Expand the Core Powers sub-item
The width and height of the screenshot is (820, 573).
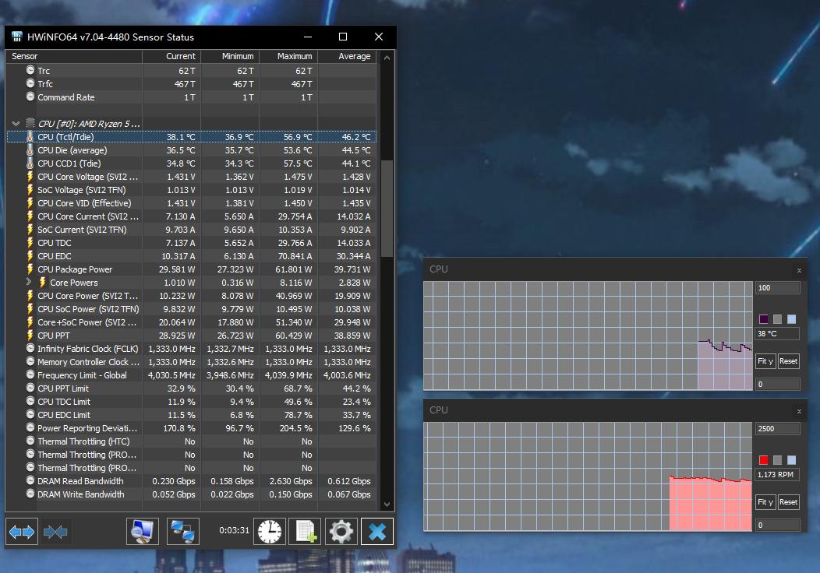30,283
